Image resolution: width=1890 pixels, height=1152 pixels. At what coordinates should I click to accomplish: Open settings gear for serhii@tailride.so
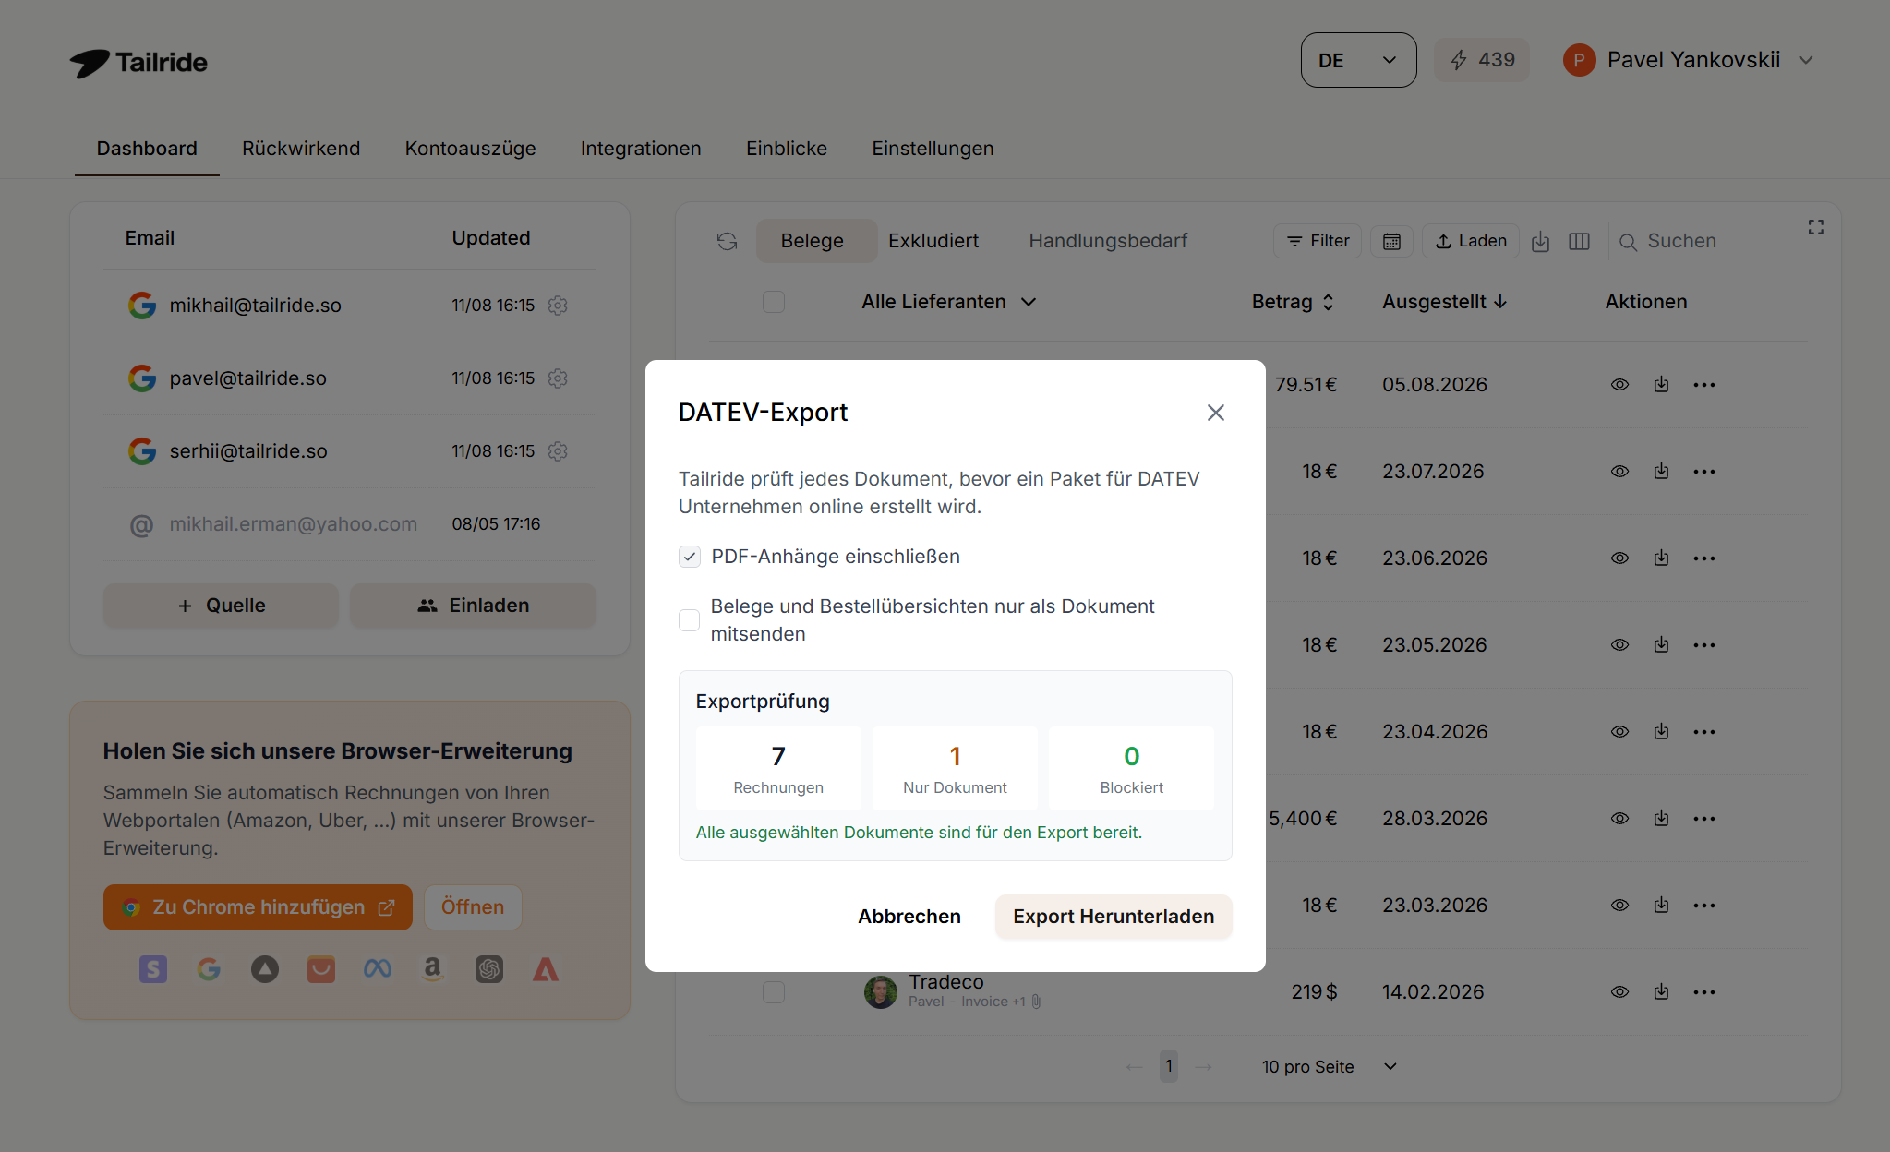tap(558, 451)
